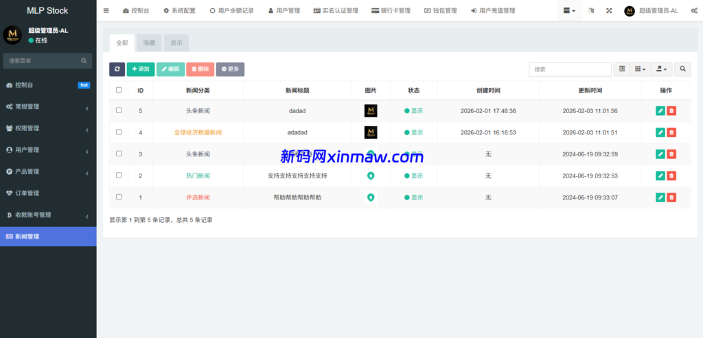Switch to the 显示 filter tab
This screenshot has width=703, height=338.
tap(176, 43)
